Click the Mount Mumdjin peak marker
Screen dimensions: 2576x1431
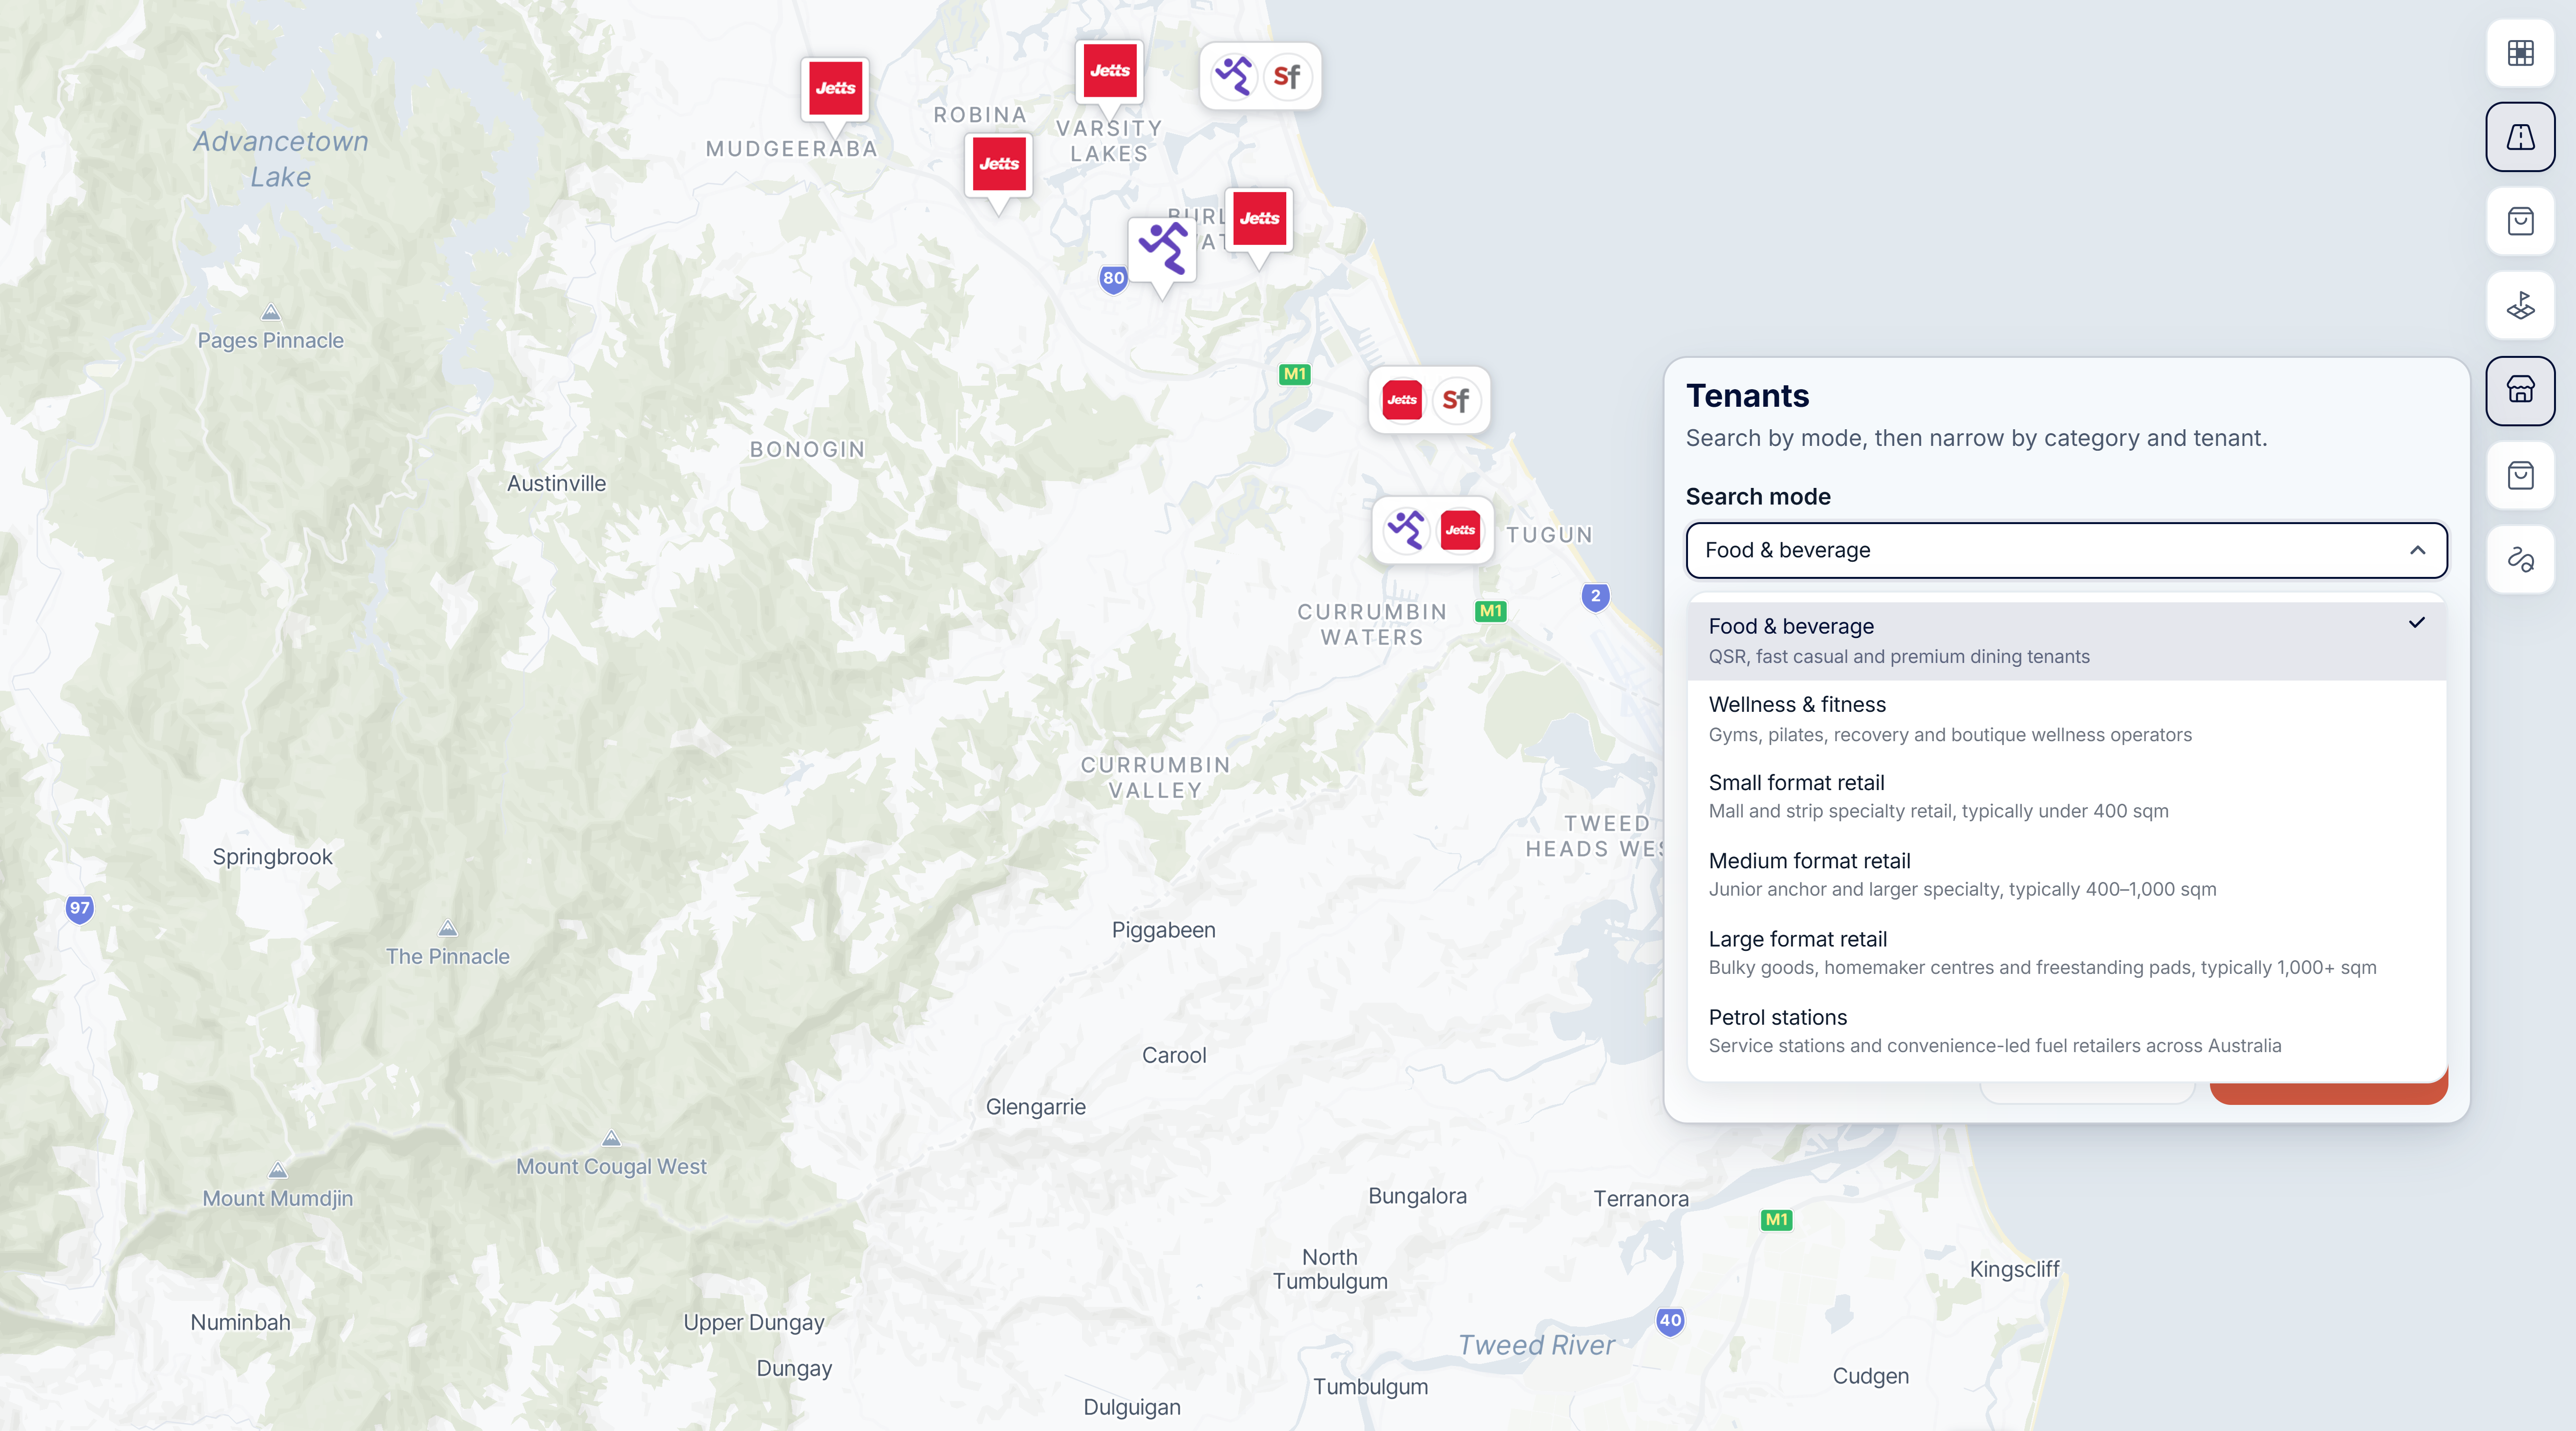[278, 1171]
